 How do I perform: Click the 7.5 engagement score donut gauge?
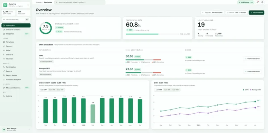click(x=46, y=28)
